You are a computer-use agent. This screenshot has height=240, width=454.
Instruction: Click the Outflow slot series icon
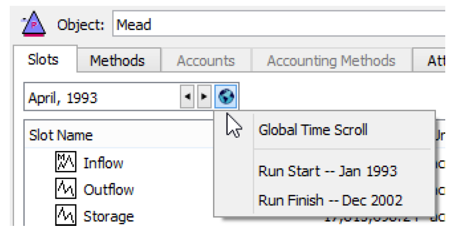64,189
